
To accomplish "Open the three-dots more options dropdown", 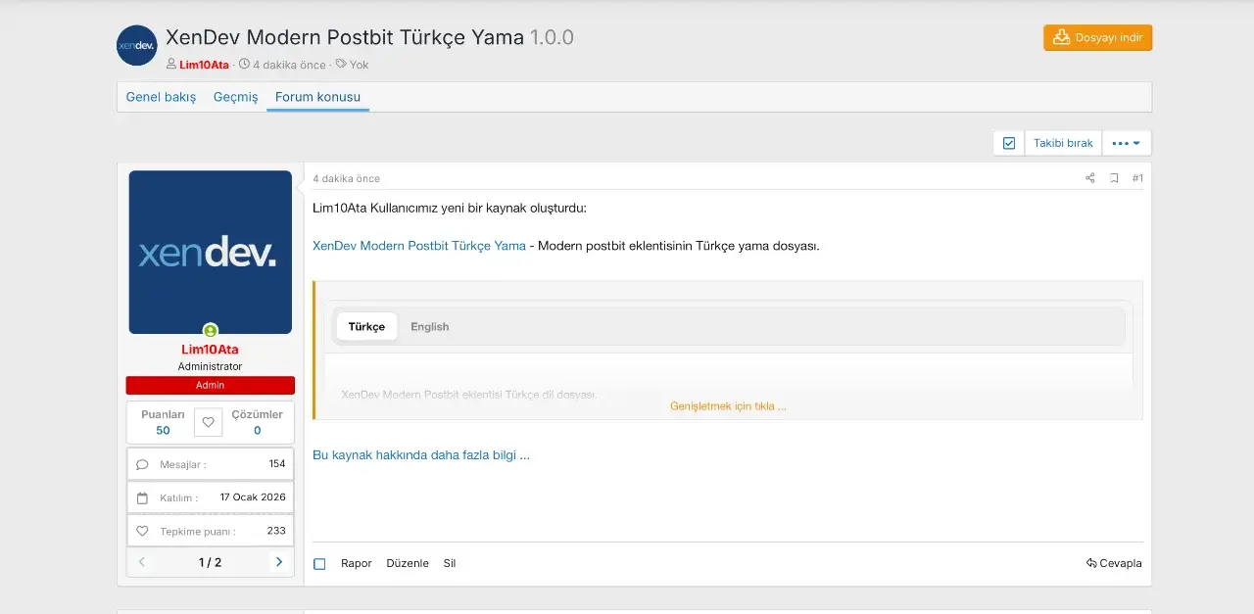I will pyautogui.click(x=1126, y=143).
